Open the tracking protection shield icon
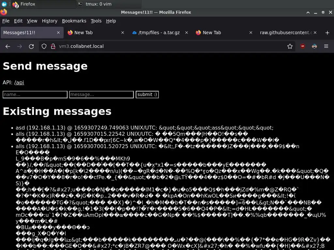334x250 pixels. (x=44, y=46)
